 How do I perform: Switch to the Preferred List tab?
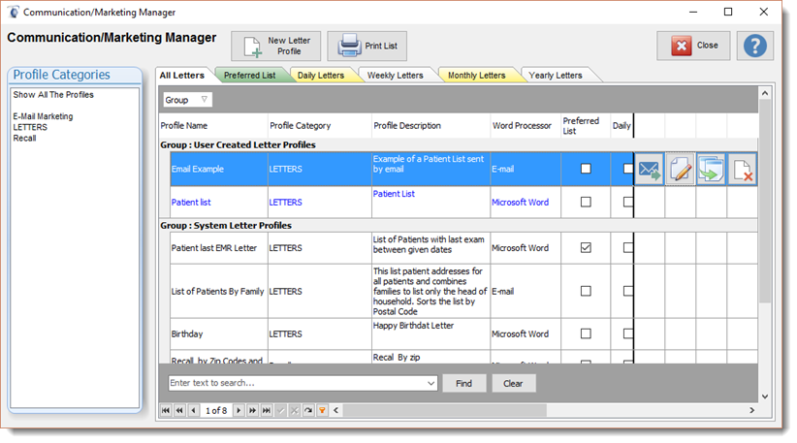click(249, 75)
